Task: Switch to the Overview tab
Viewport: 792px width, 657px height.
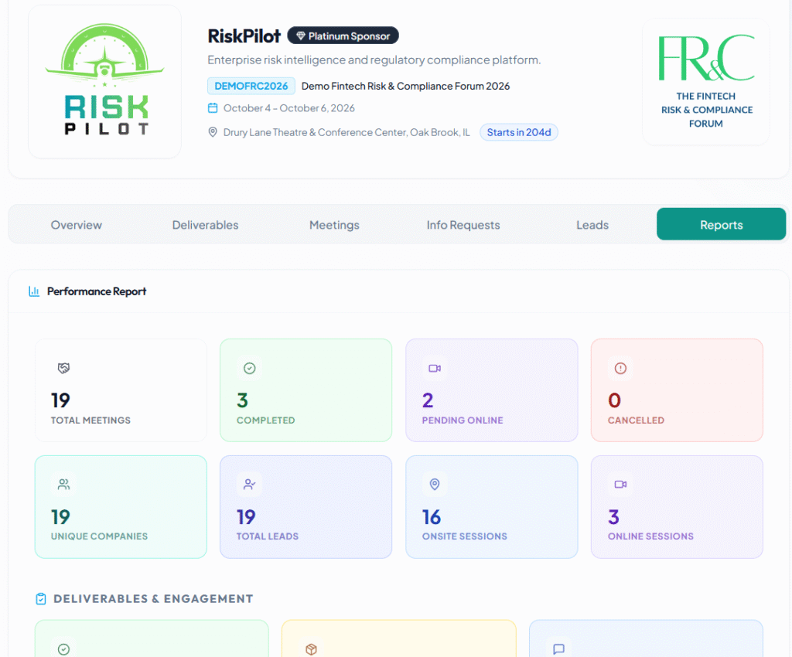Action: 77,225
